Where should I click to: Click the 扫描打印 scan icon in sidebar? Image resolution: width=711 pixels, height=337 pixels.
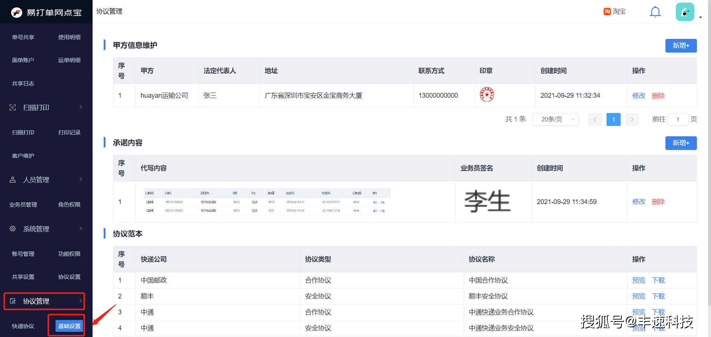tap(13, 107)
